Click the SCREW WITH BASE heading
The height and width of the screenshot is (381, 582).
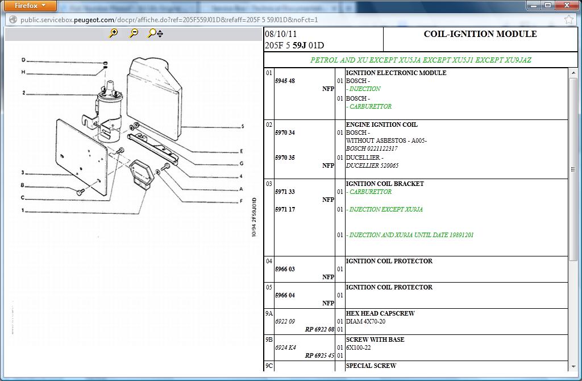point(375,339)
